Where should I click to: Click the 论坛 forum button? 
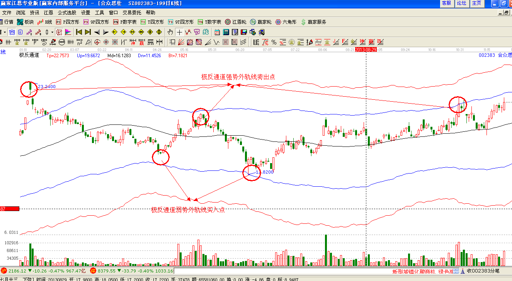tap(461, 3)
